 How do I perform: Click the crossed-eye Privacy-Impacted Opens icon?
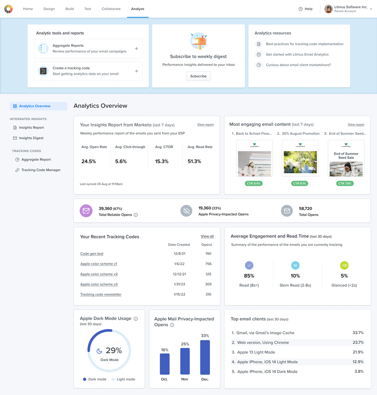click(186, 211)
